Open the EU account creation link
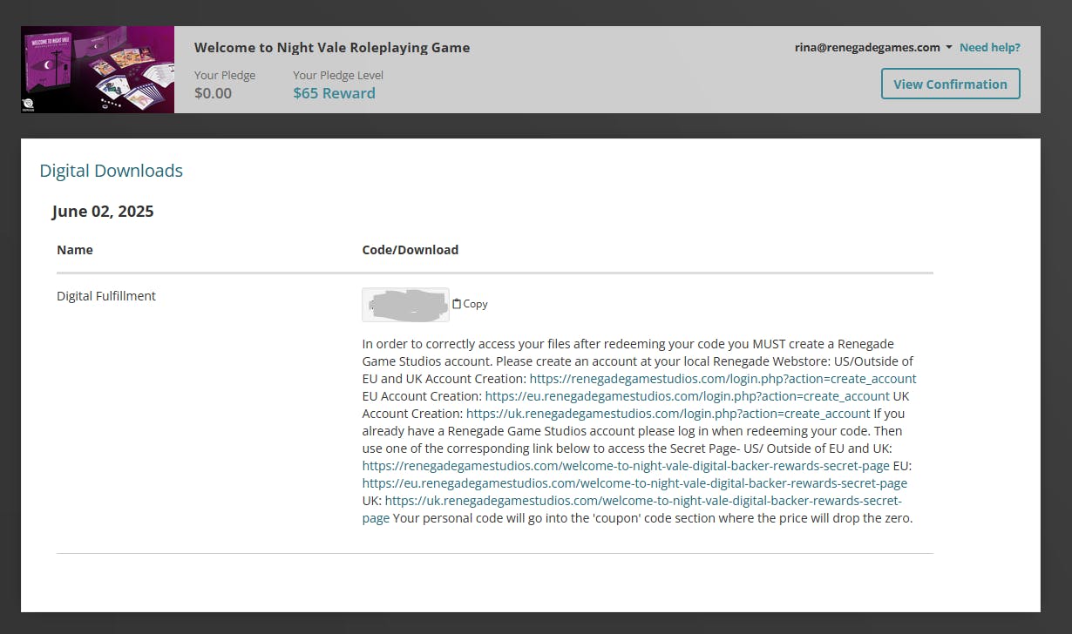The image size is (1072, 634). (x=687, y=396)
